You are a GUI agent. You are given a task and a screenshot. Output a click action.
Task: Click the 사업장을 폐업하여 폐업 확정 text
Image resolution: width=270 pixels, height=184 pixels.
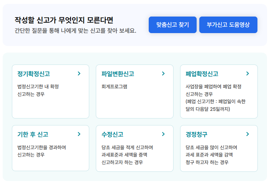[x=213, y=86]
